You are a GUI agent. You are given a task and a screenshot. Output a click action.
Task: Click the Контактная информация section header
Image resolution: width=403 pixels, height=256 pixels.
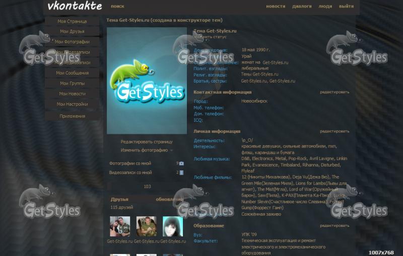222,92
